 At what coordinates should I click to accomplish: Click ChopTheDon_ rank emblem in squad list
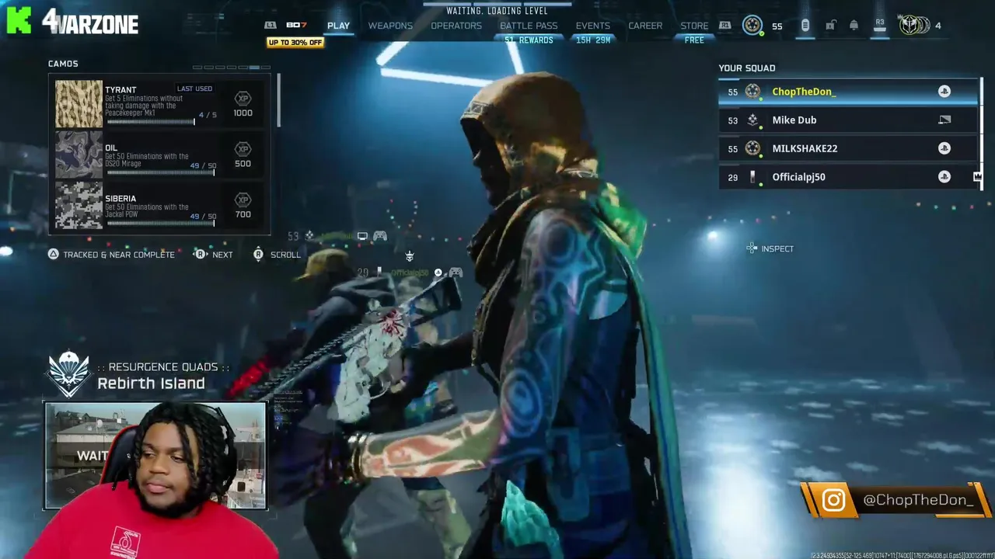tap(752, 92)
